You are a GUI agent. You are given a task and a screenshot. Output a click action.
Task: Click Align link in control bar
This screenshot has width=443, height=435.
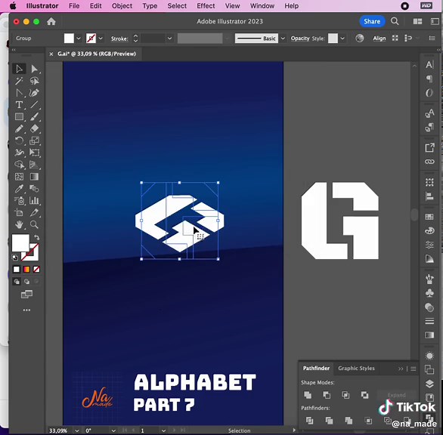(379, 39)
